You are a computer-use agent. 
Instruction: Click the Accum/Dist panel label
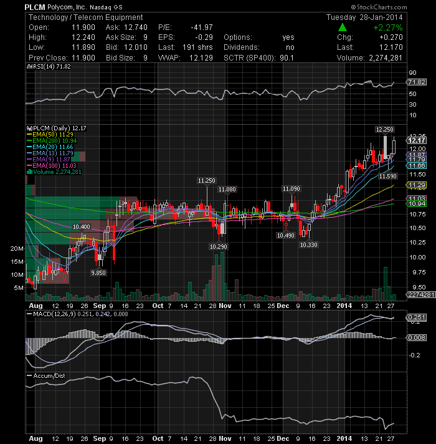(49, 376)
